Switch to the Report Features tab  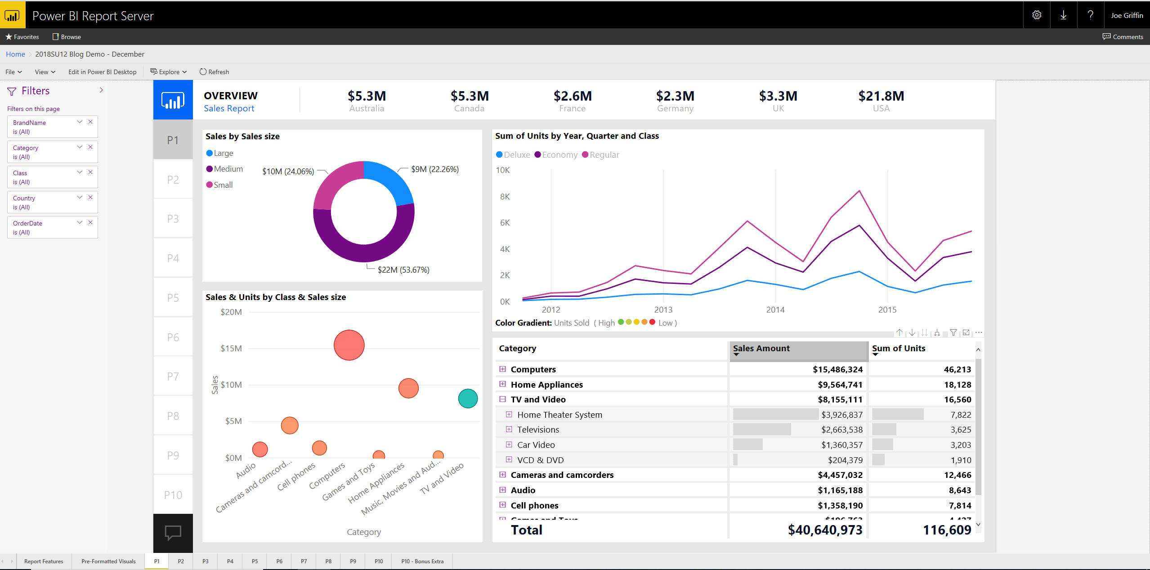(x=44, y=561)
